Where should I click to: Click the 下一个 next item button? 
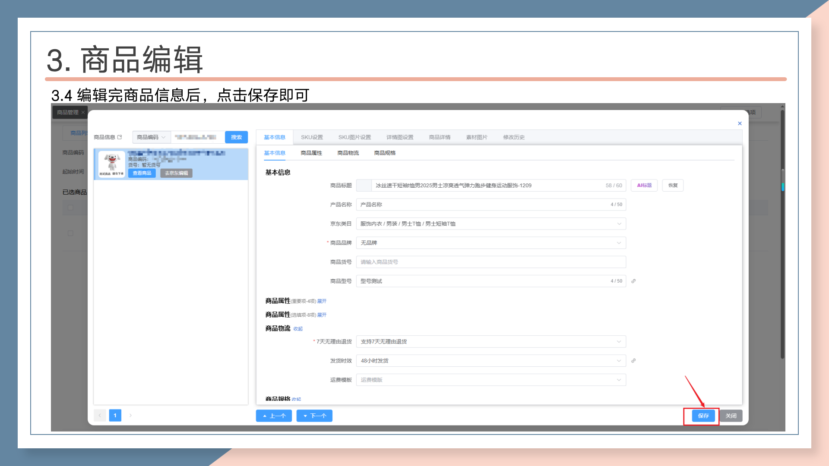[314, 416]
